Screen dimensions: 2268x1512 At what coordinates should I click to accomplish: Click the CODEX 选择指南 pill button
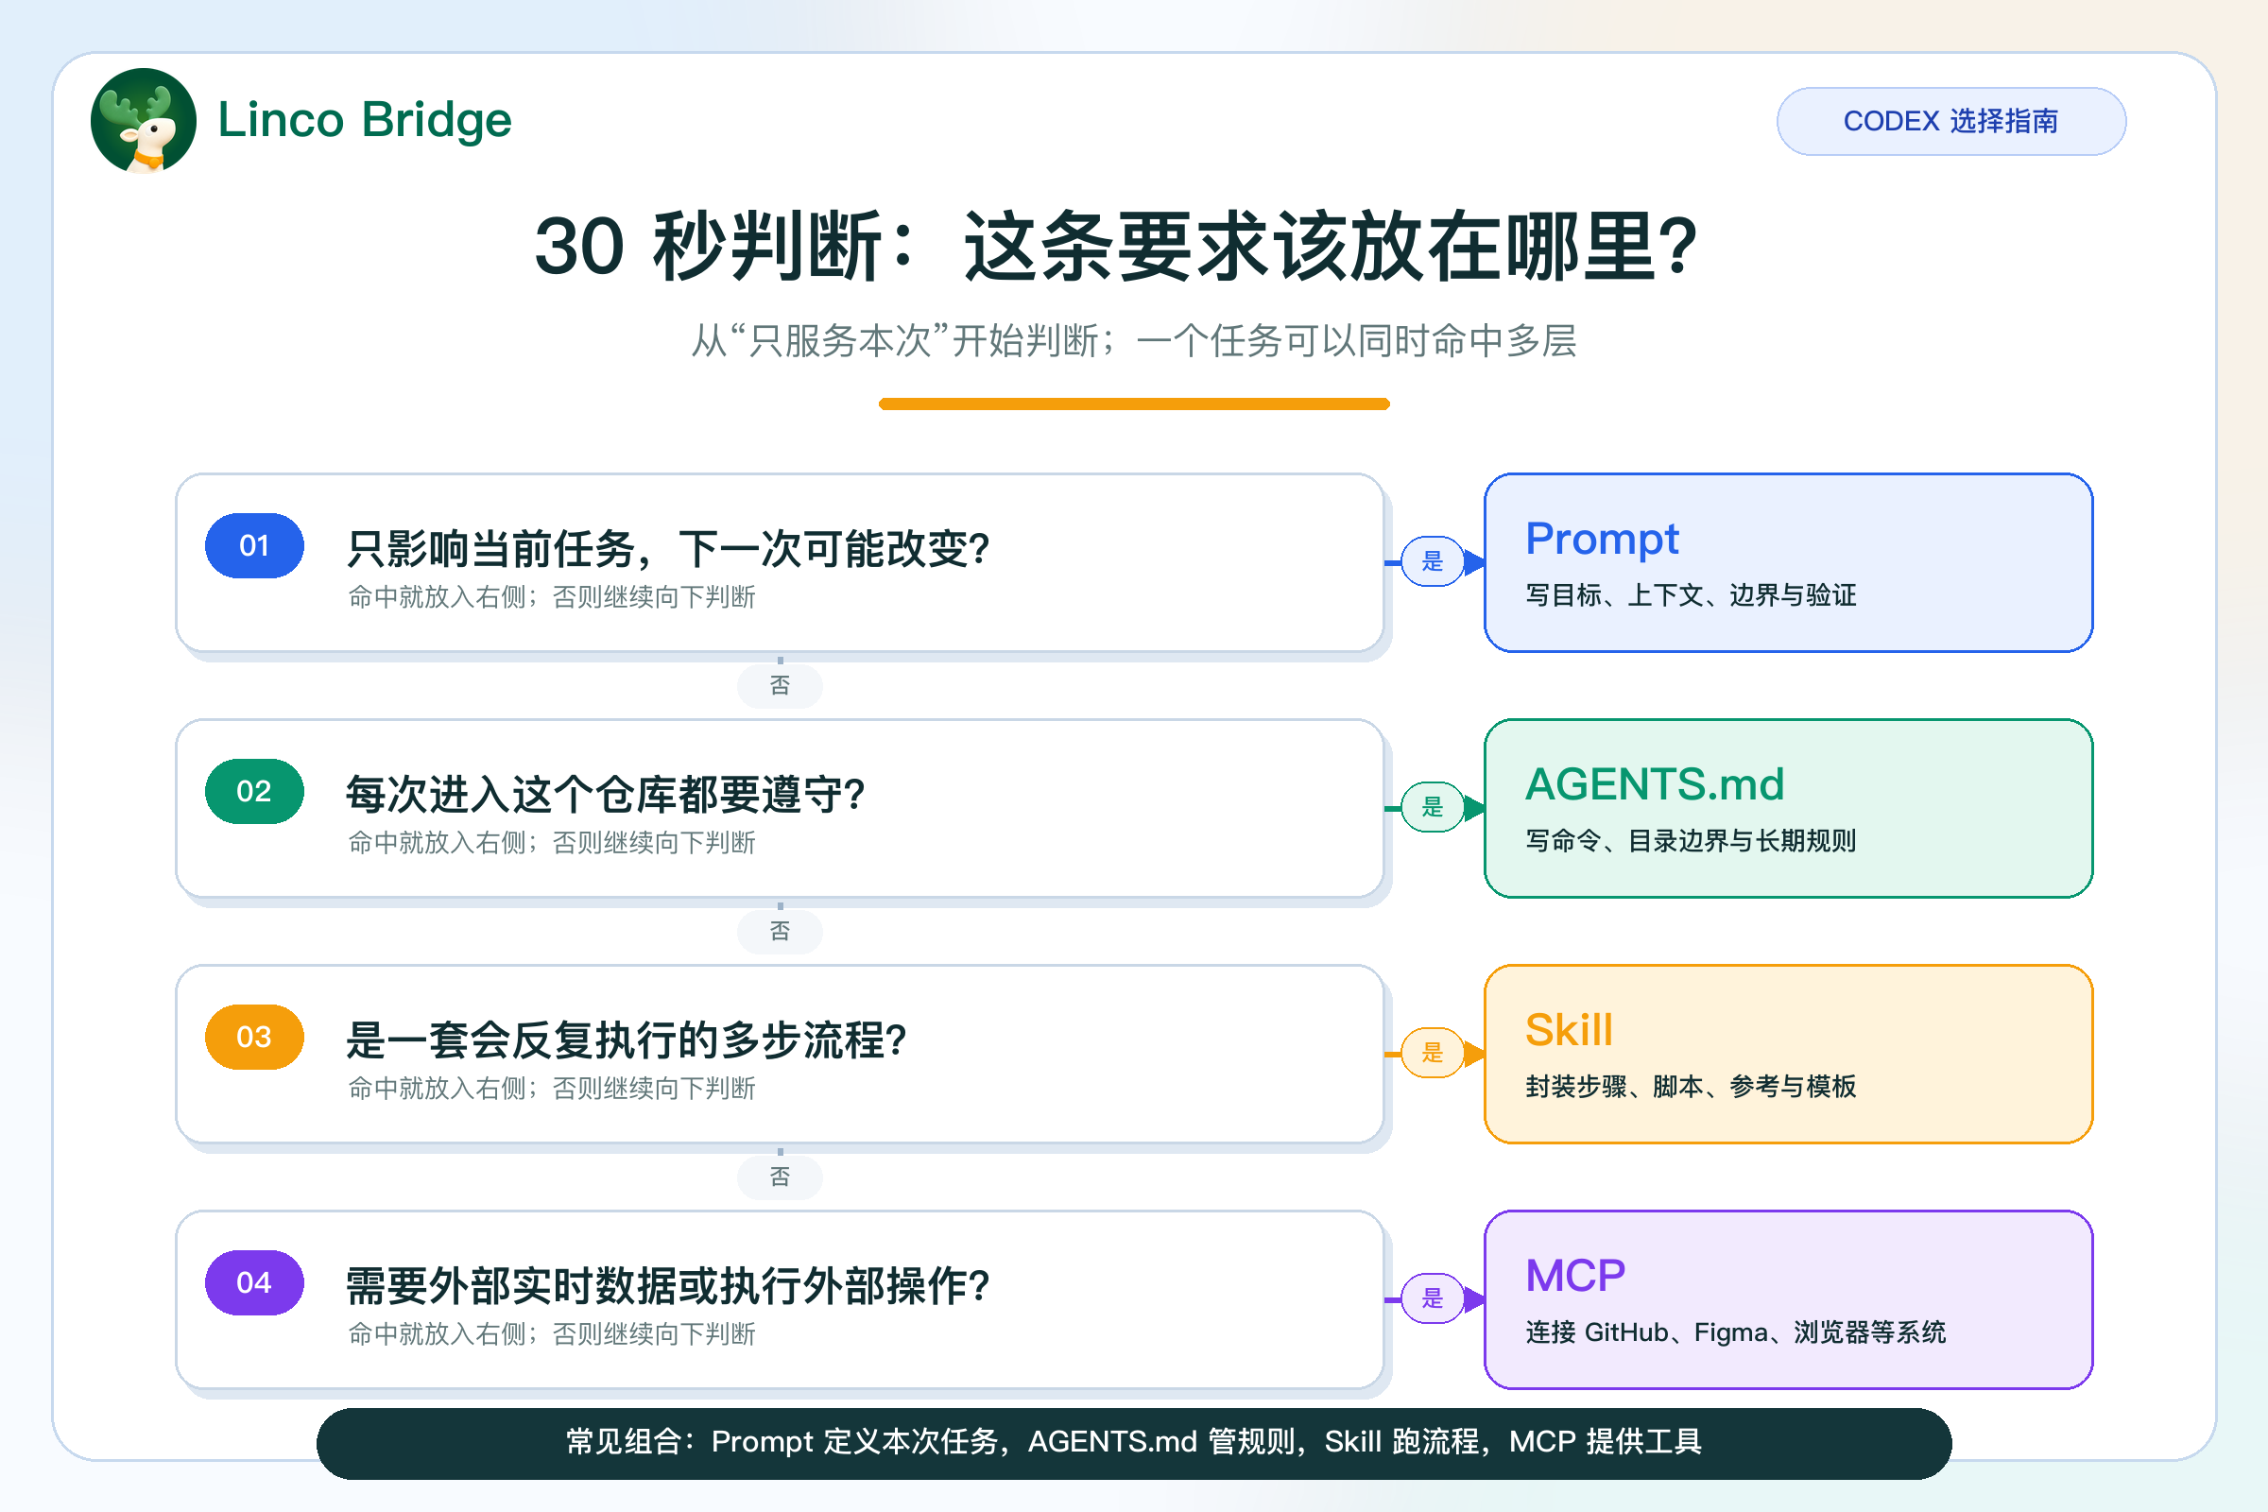[x=1950, y=122]
